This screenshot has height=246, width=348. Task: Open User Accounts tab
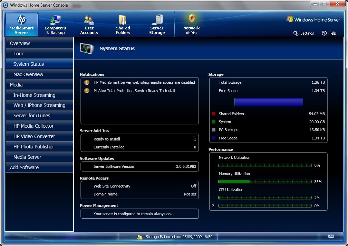pyautogui.click(x=89, y=25)
